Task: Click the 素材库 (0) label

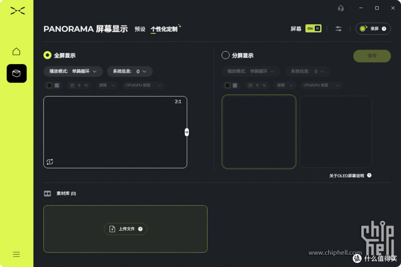Action: click(66, 194)
